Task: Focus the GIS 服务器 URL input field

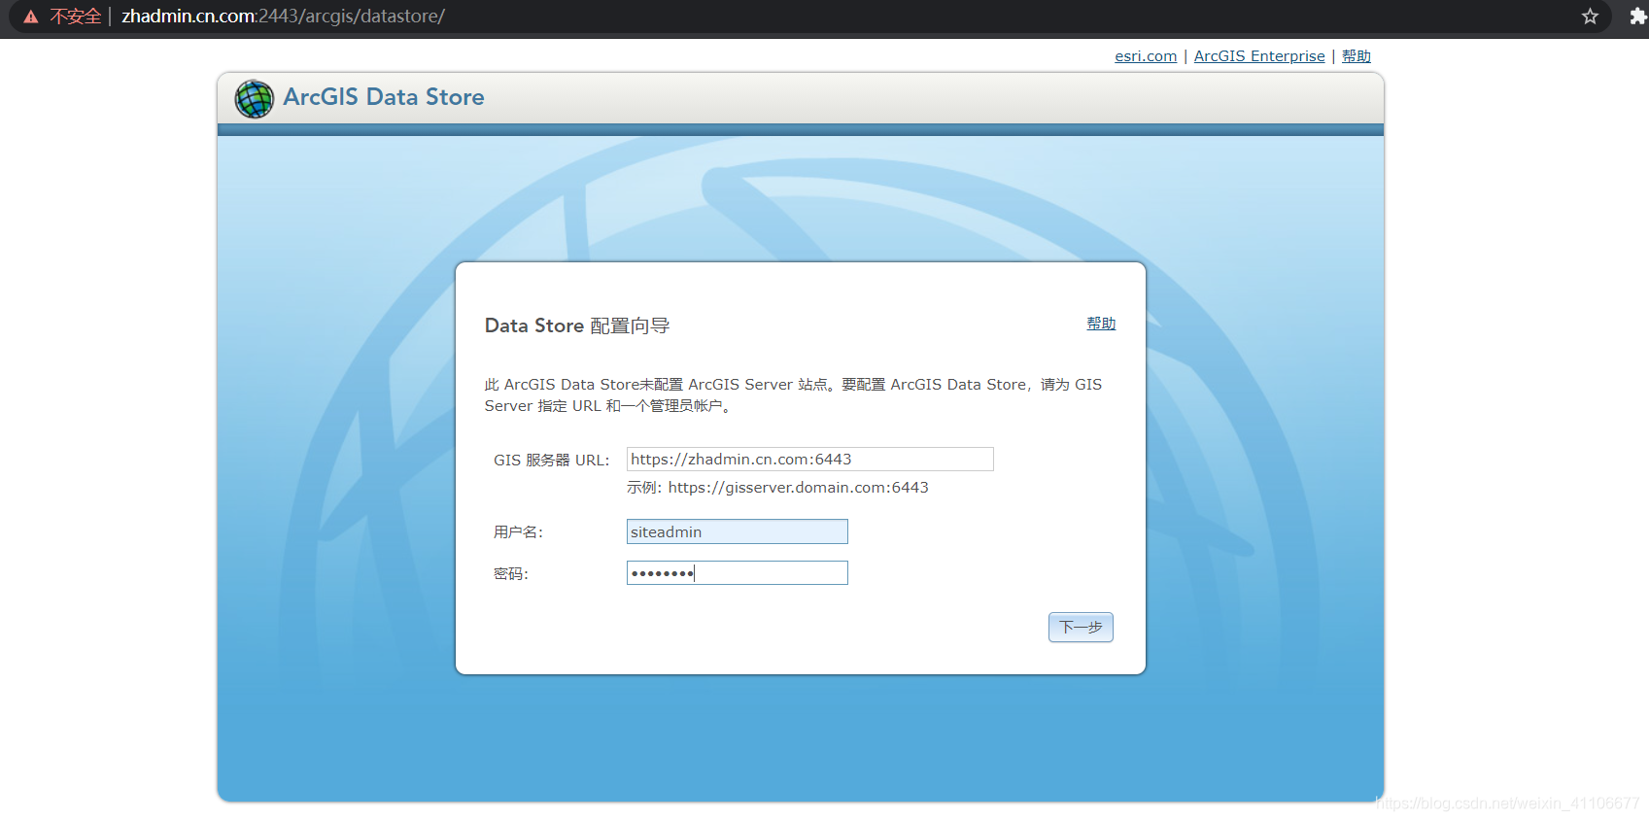Action: point(810,459)
